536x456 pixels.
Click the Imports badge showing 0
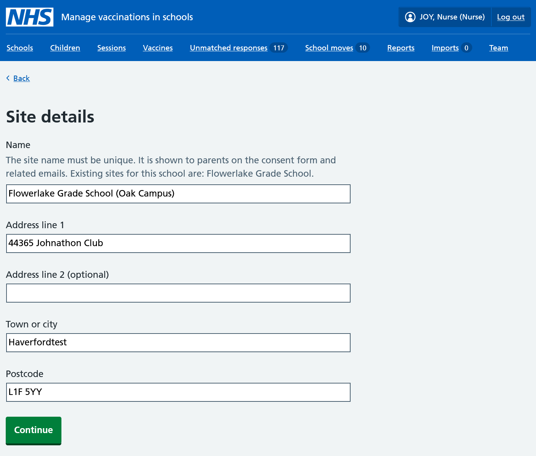coord(467,48)
